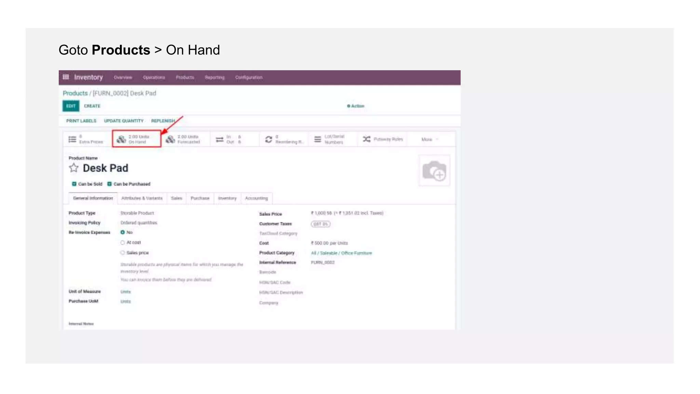This screenshot has width=700, height=394.
Task: Click the Lot/Serial Numbers icon
Action: [x=318, y=140]
